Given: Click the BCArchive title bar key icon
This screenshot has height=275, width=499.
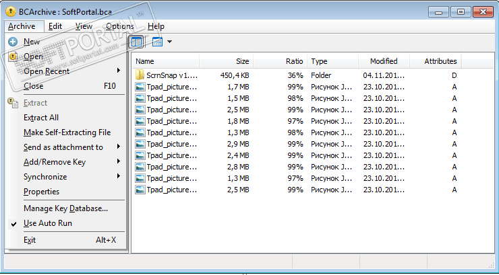Looking at the screenshot, I should [11, 11].
